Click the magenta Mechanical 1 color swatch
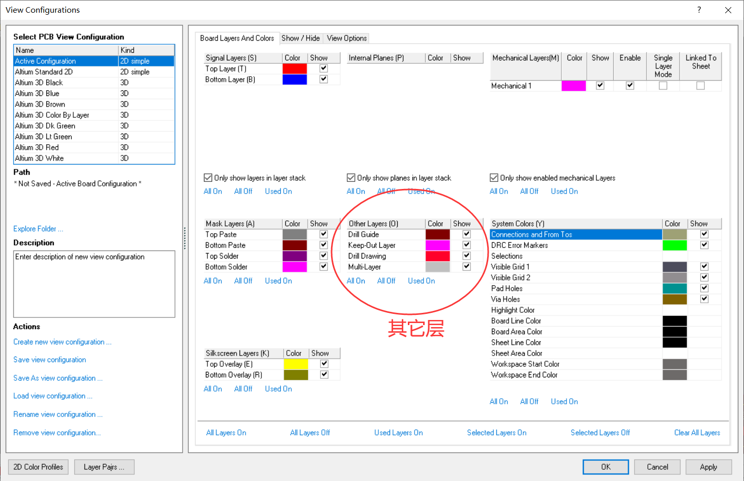 point(574,86)
